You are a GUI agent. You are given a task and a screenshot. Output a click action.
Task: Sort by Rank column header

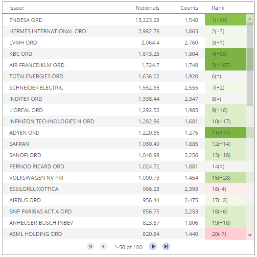click(218, 8)
